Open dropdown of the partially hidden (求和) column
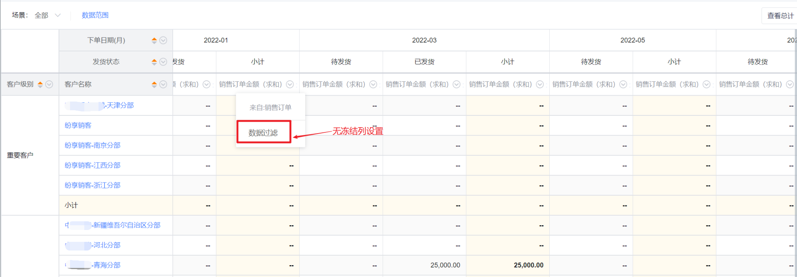Screen dimensions: 797x277 [207, 84]
